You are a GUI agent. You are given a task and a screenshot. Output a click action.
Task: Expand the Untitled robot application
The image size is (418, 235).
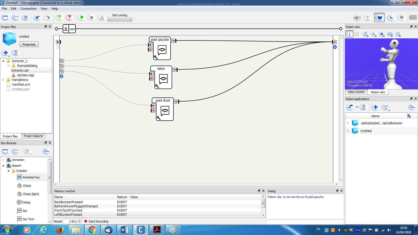click(348, 131)
